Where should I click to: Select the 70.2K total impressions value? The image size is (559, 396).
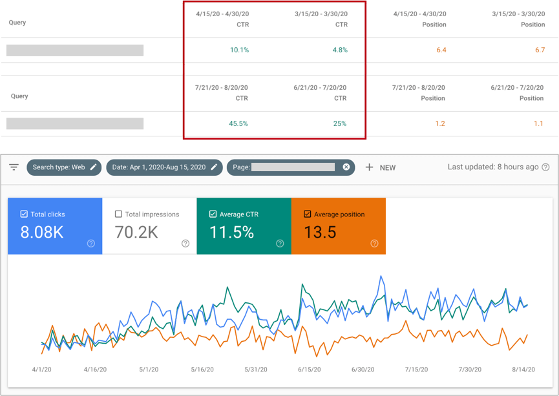pyautogui.click(x=136, y=232)
